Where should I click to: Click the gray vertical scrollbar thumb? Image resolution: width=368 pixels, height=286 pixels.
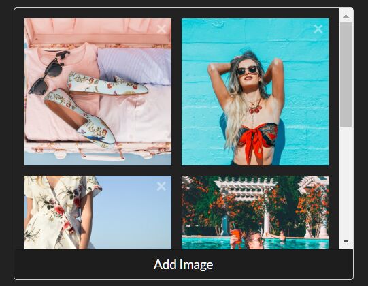346,74
